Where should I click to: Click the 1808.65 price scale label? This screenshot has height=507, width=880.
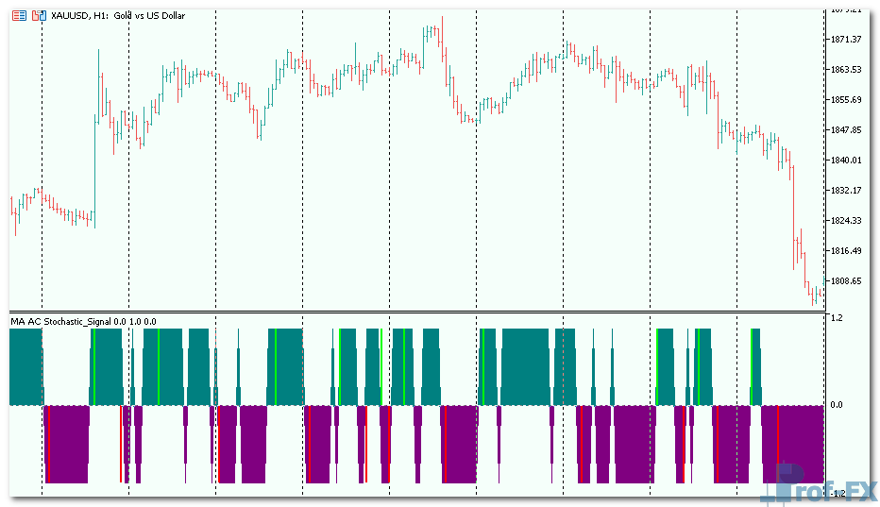pyautogui.click(x=847, y=281)
